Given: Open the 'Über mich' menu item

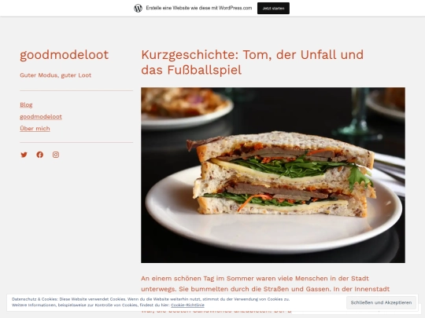Looking at the screenshot, I should click(35, 129).
